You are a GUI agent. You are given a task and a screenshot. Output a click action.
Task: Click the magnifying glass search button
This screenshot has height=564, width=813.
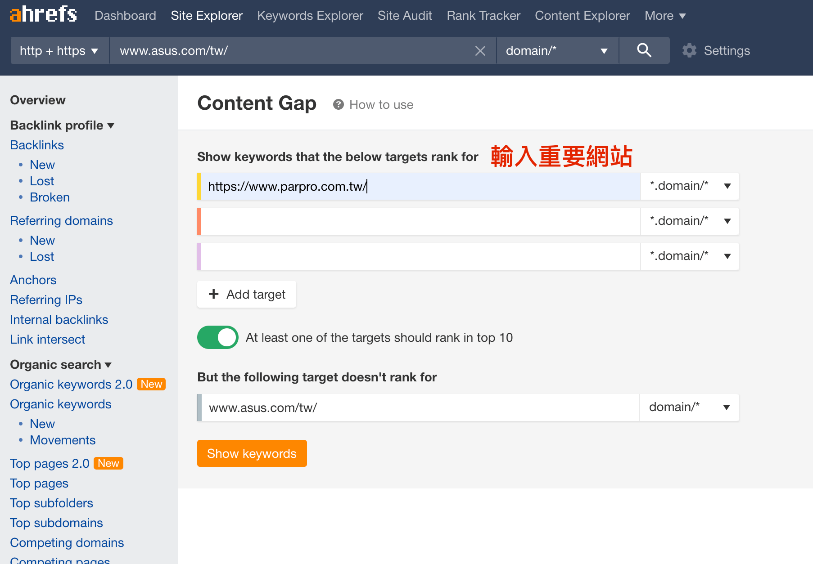tap(644, 50)
